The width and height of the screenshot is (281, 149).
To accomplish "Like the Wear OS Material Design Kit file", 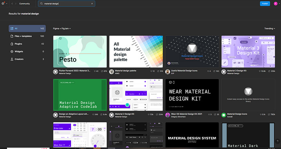I will (x=209, y=114).
